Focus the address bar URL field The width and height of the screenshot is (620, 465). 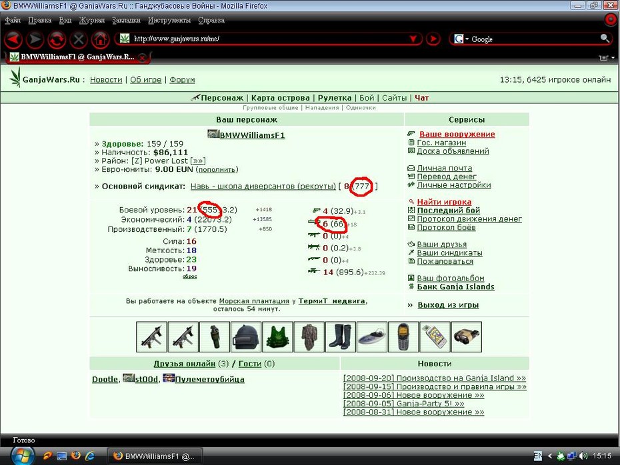[x=269, y=39]
